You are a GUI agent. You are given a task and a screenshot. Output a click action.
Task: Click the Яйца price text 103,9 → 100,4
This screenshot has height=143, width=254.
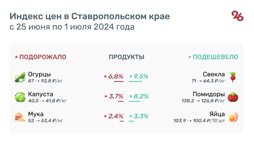199,121
